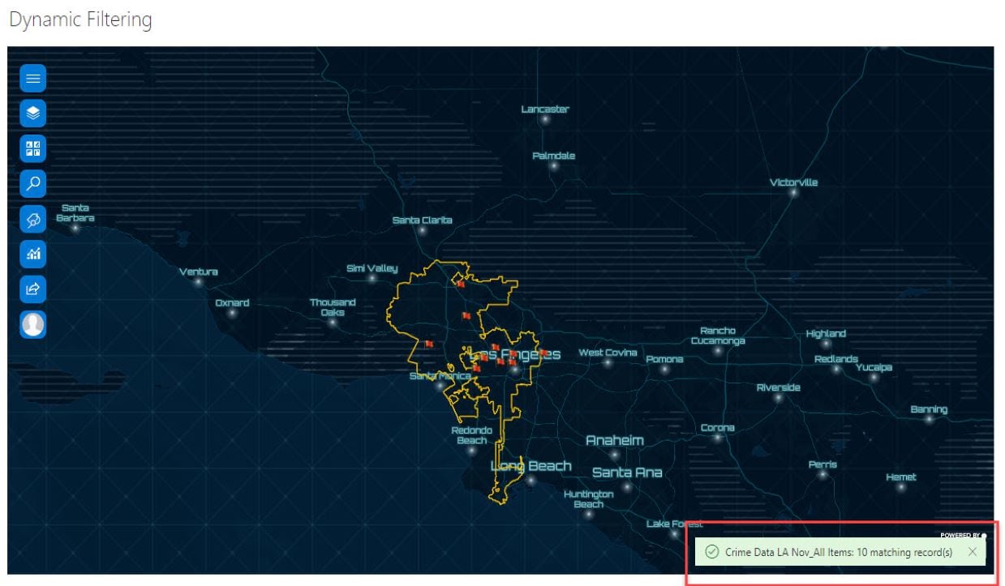Viewport: 1005px width, 586px height.
Task: Click the green checkmark in the notification
Action: pos(711,552)
